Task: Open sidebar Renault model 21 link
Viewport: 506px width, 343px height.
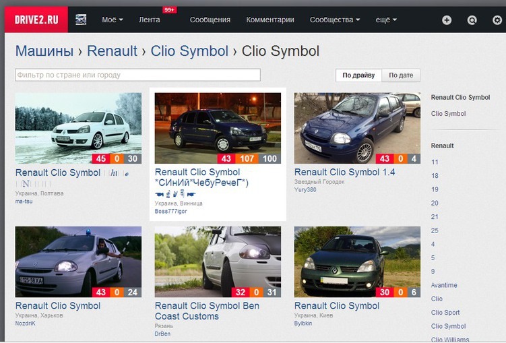Action: 435,217
